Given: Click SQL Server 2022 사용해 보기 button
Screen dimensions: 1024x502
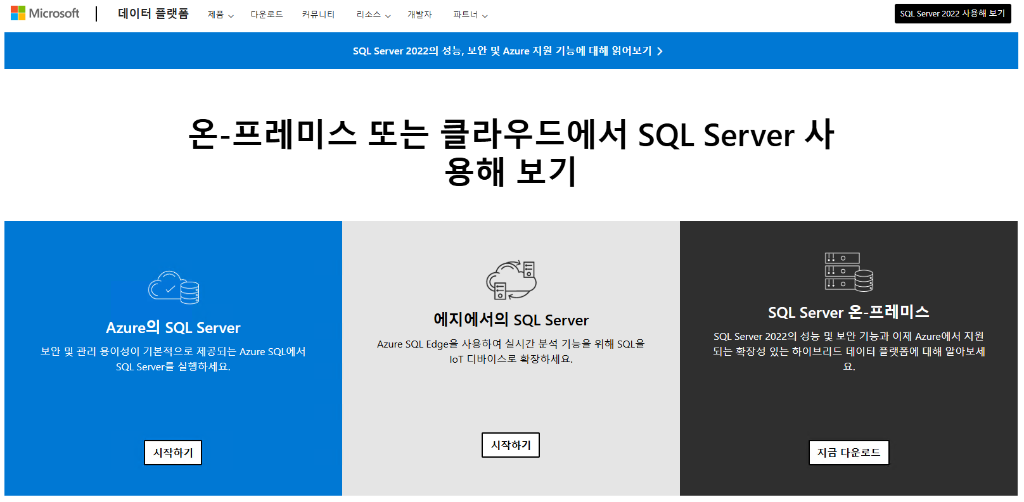Looking at the screenshot, I should [952, 14].
